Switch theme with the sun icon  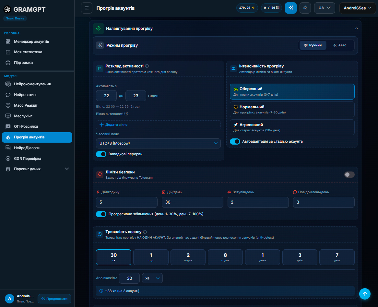point(305,8)
